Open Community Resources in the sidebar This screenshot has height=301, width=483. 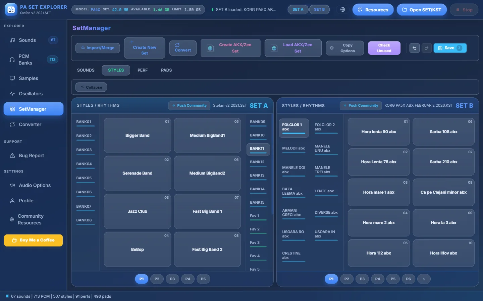[34, 219]
